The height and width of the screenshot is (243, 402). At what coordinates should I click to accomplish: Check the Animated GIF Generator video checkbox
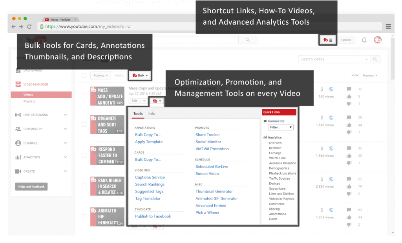point(84,217)
